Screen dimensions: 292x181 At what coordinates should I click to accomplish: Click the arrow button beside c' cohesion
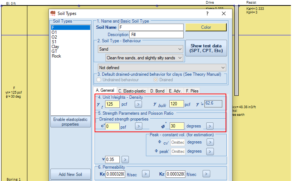point(139,126)
